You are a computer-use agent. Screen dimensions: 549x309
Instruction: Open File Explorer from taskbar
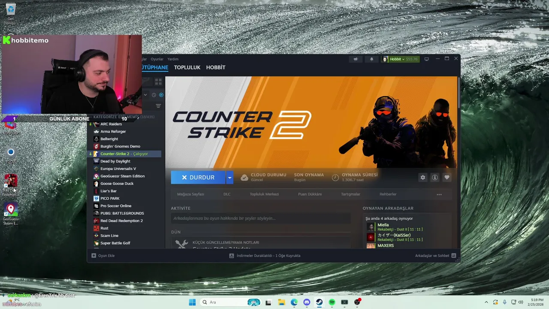tap(281, 302)
